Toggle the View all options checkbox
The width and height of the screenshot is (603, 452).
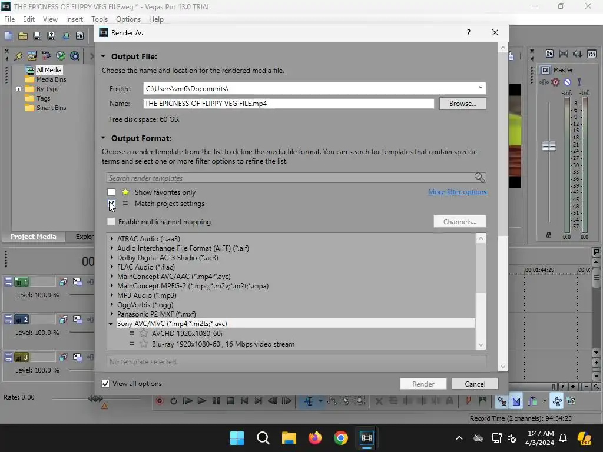point(105,384)
